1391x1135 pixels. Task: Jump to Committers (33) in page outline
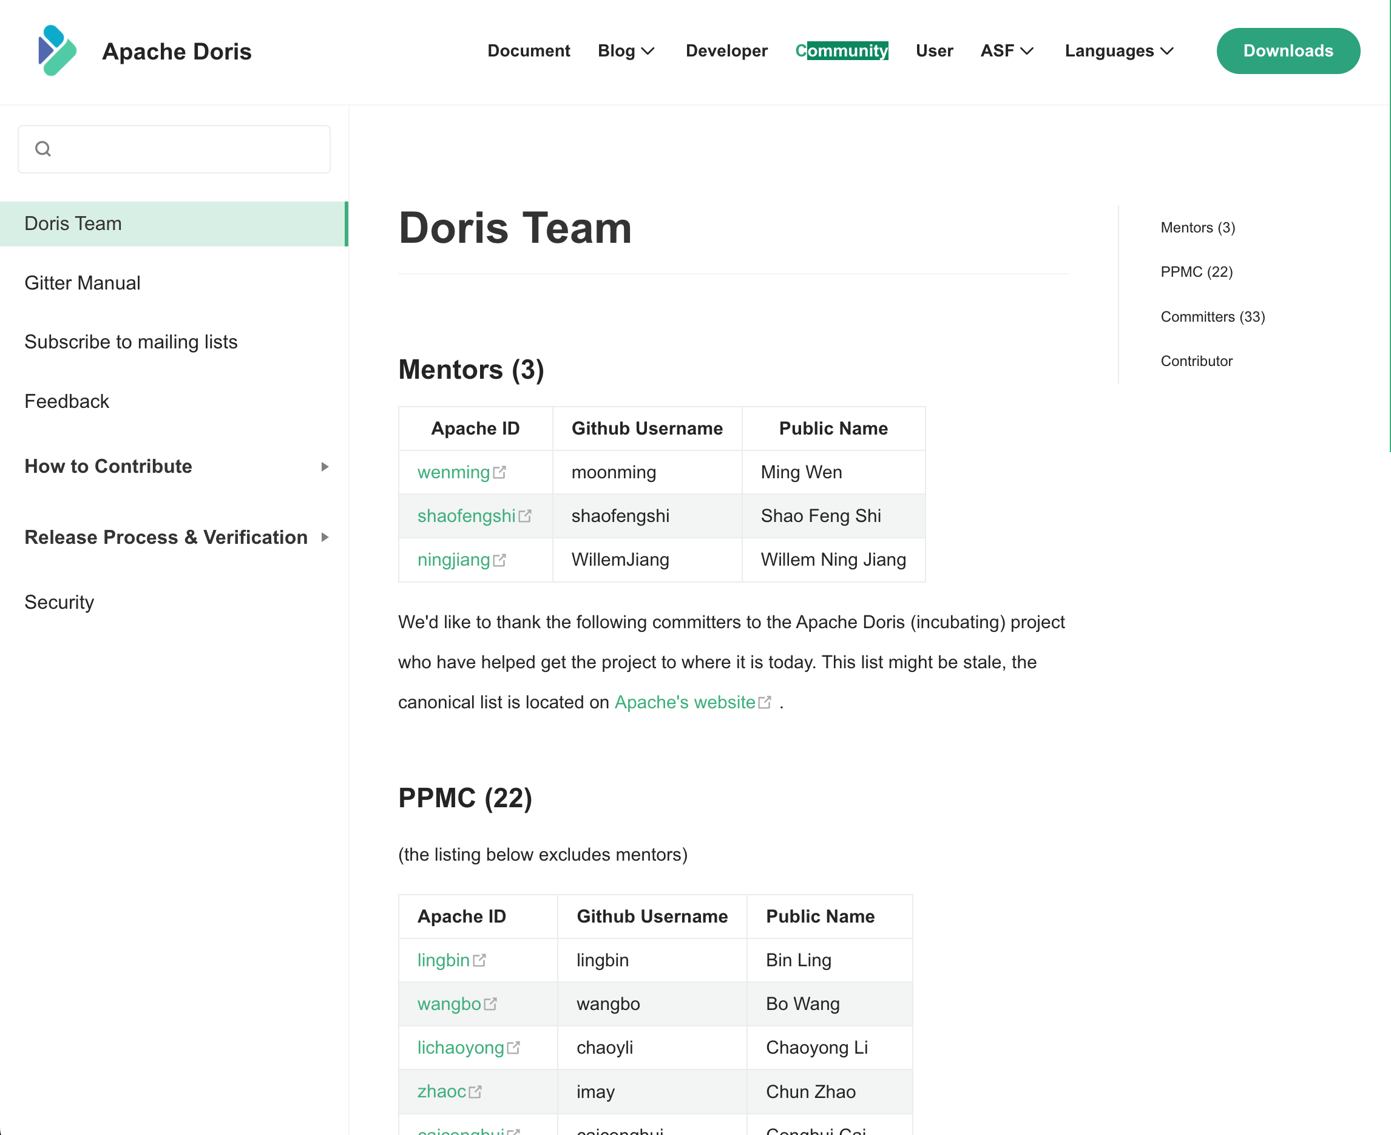pyautogui.click(x=1213, y=316)
